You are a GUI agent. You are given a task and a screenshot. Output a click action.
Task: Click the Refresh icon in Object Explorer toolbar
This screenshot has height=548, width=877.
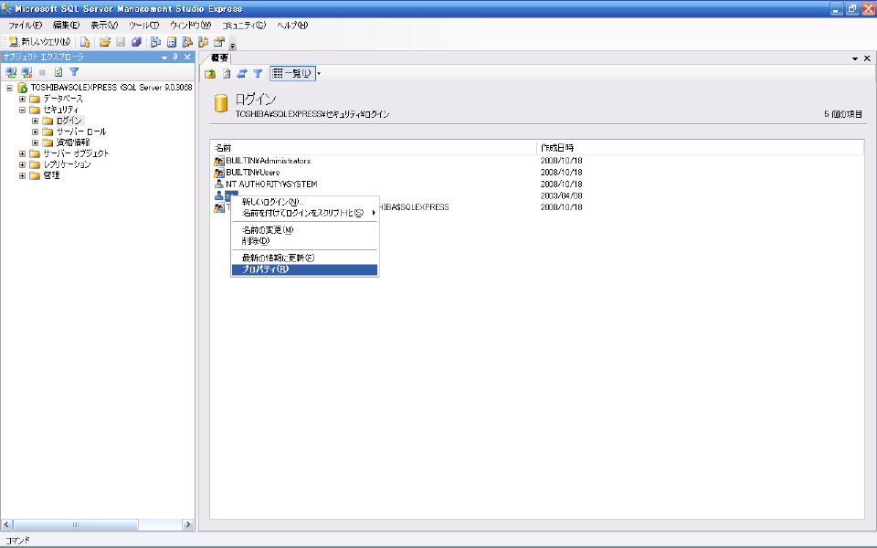(58, 72)
